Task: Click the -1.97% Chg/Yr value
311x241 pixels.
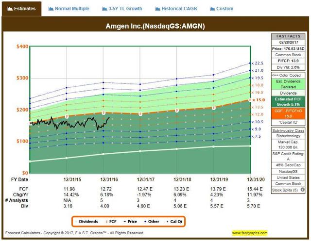Action: (x=144, y=195)
